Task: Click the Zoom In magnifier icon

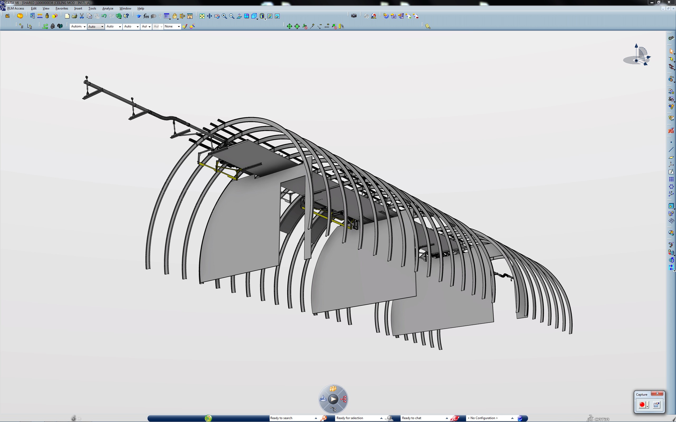Action: click(224, 16)
